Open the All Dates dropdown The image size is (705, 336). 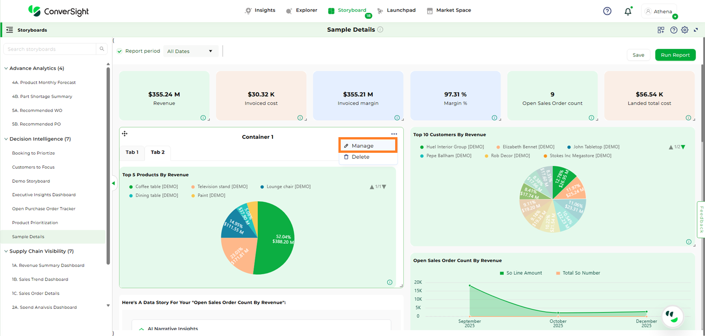click(190, 51)
